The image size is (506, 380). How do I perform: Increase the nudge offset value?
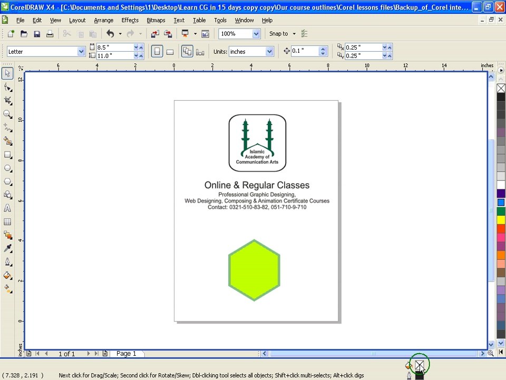point(323,49)
